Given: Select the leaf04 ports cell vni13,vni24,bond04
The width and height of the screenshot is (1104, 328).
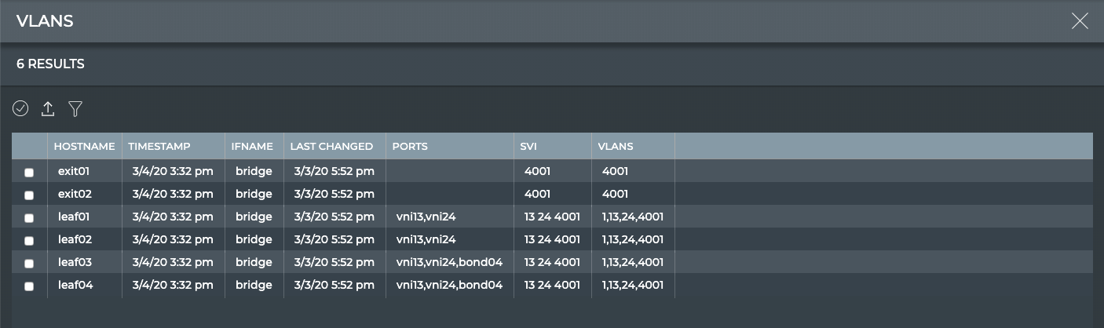Looking at the screenshot, I should pyautogui.click(x=449, y=286).
